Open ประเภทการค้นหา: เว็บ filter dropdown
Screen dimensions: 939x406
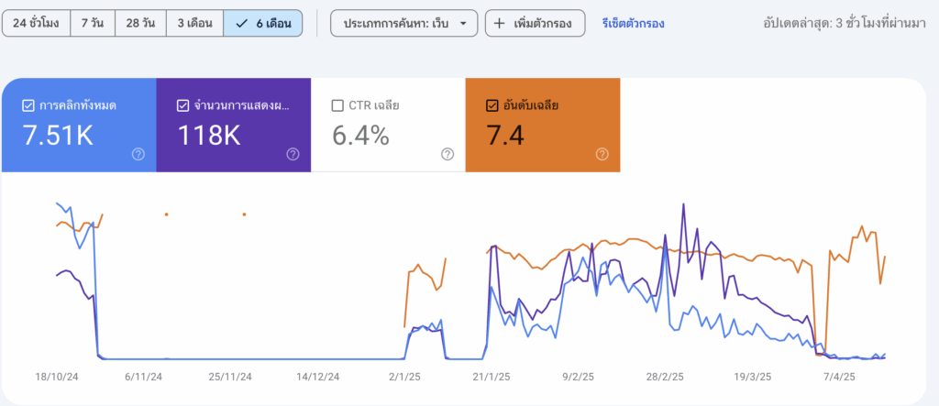[404, 24]
